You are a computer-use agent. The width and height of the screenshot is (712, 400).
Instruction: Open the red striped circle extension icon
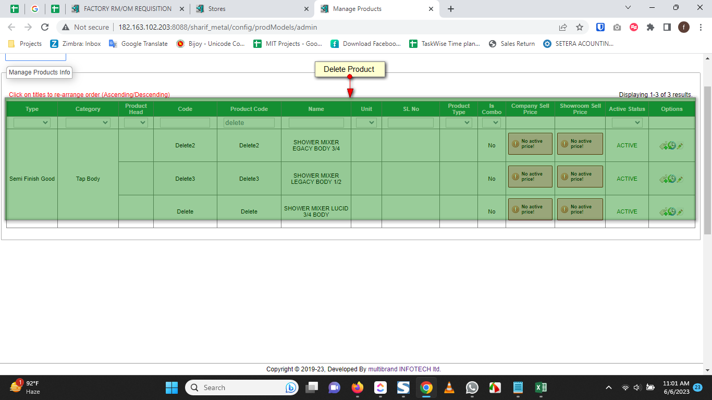click(634, 27)
